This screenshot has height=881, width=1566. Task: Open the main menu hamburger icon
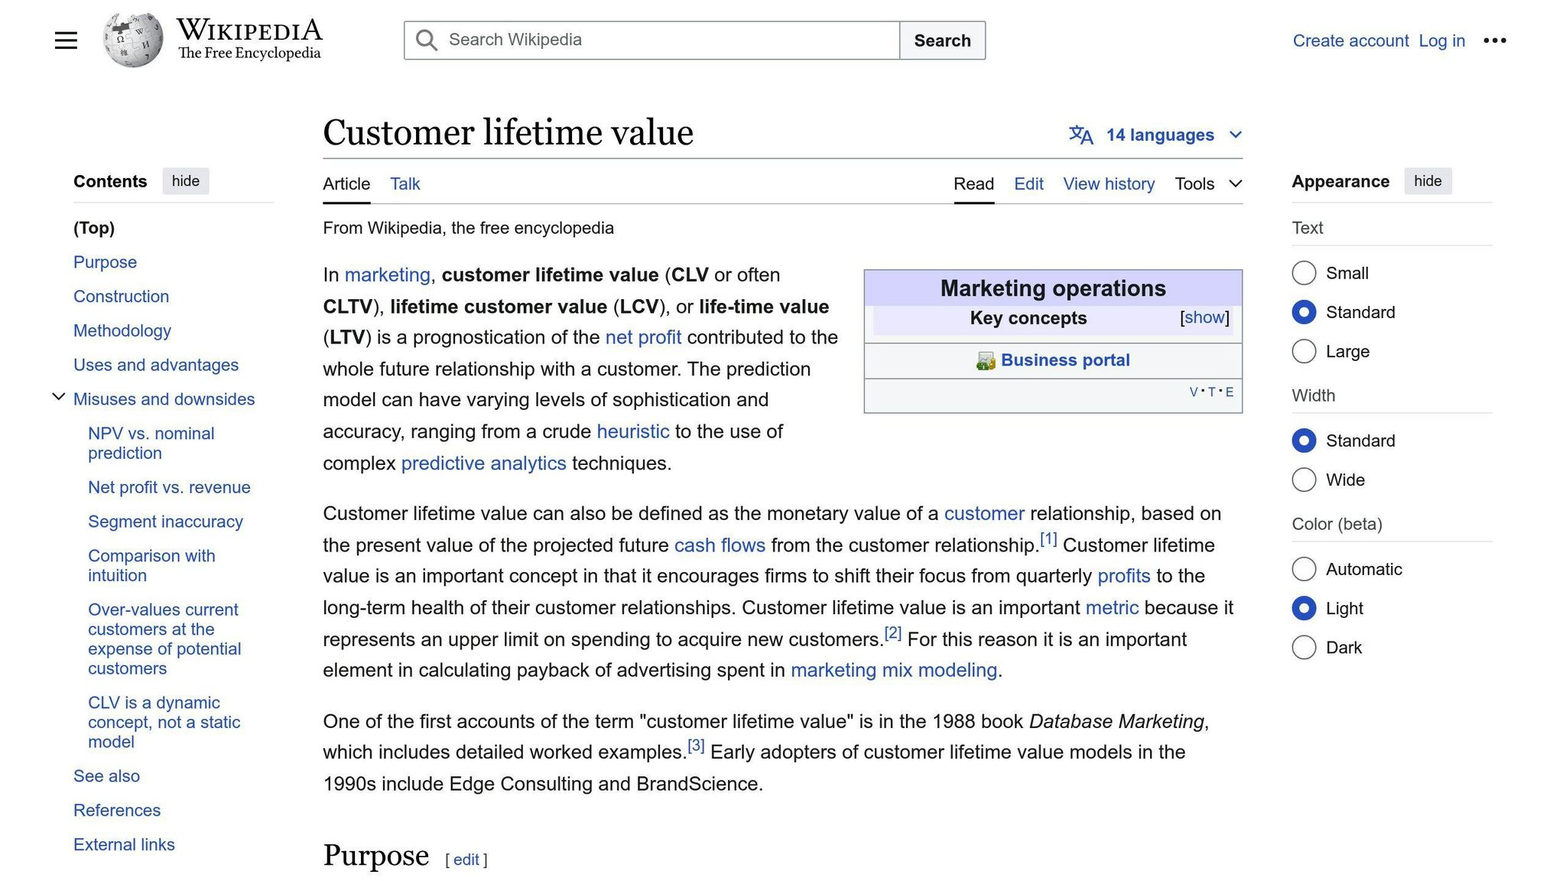tap(66, 40)
